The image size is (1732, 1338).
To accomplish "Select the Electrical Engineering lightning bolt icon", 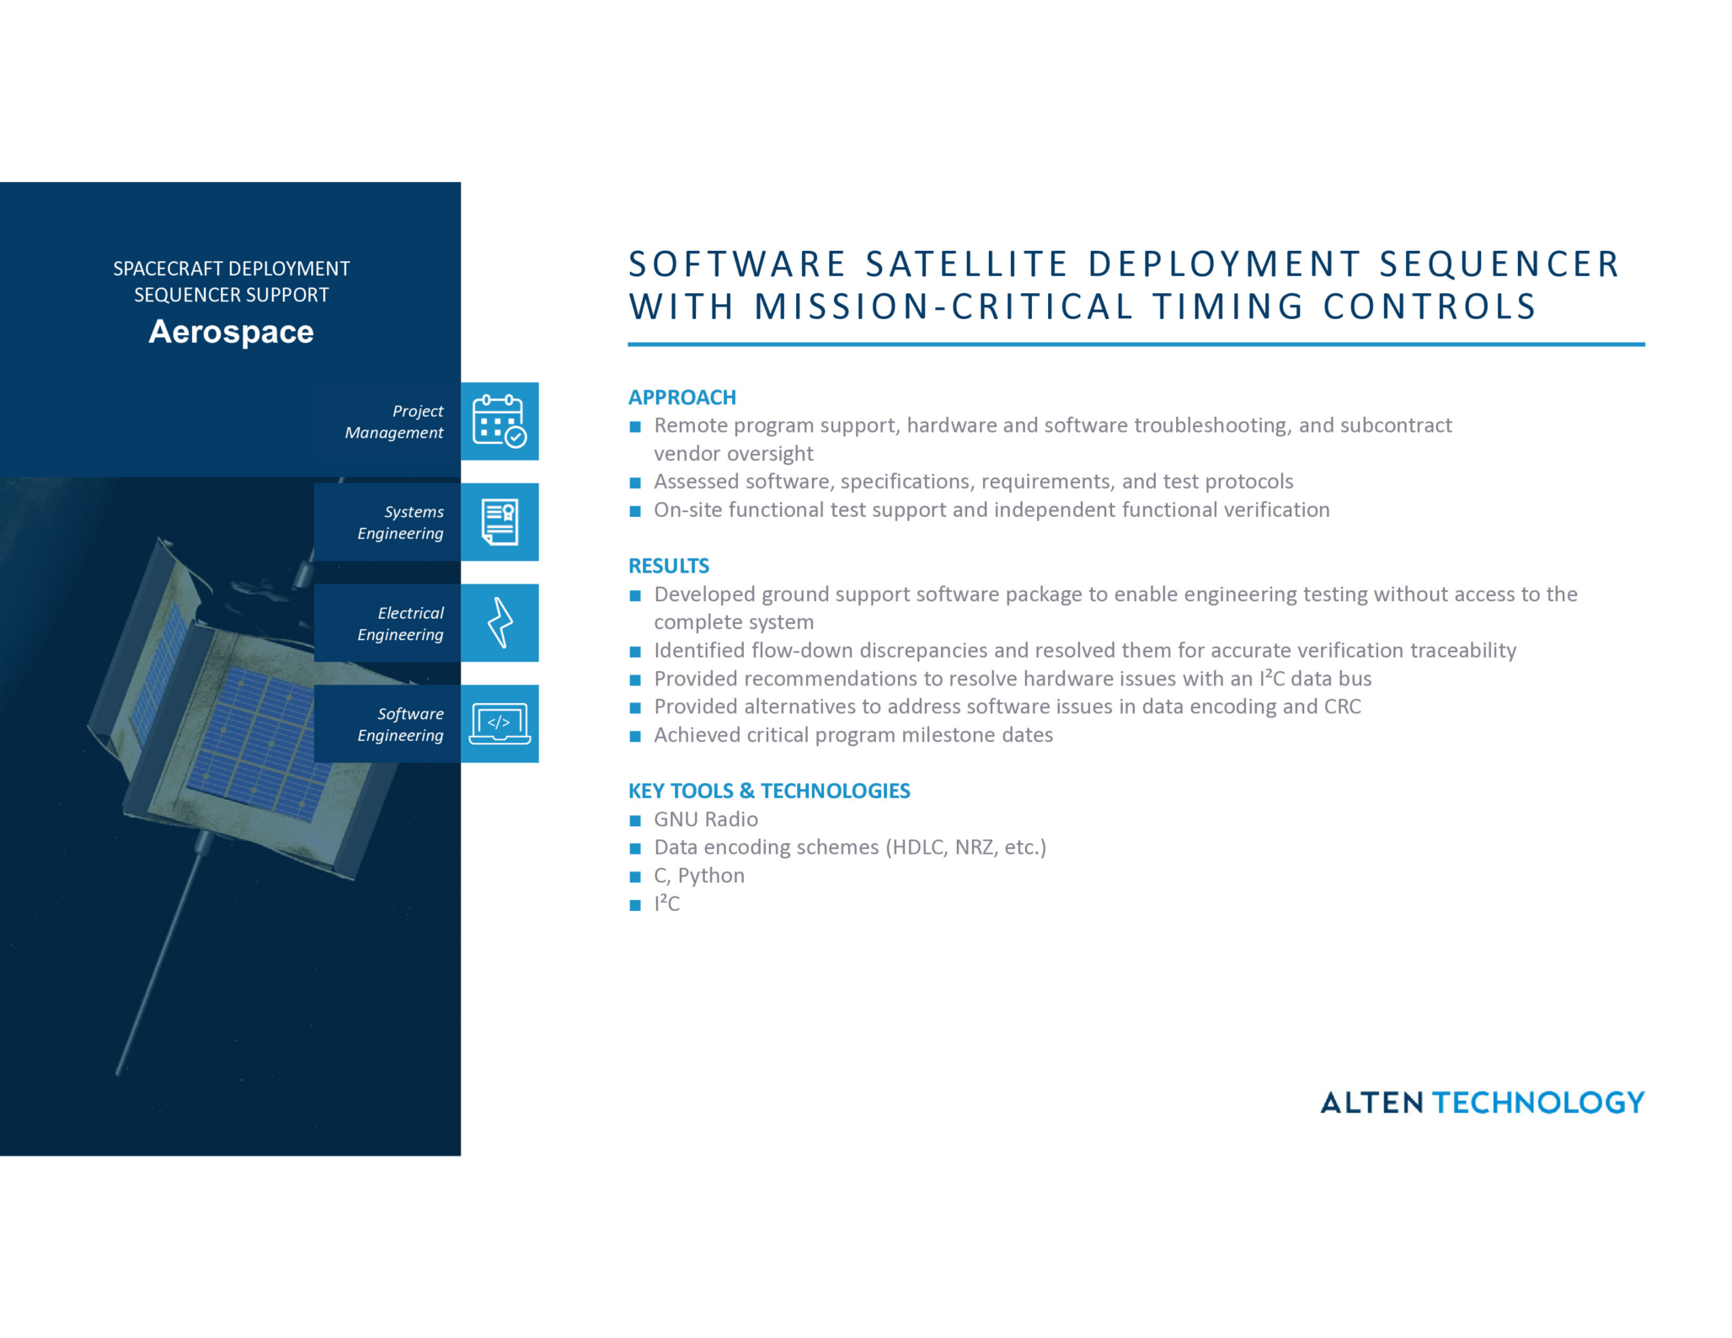I will coord(500,623).
